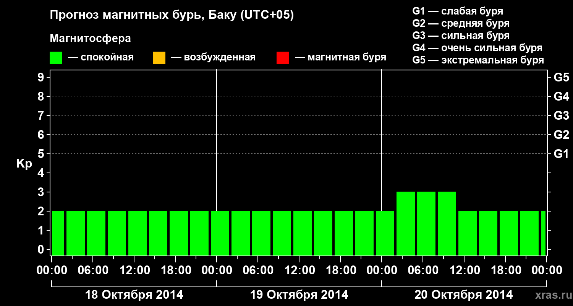The width and height of the screenshot is (573, 306).
Task: Click the '18:00' tick label for 18 October
Action: 175,270
